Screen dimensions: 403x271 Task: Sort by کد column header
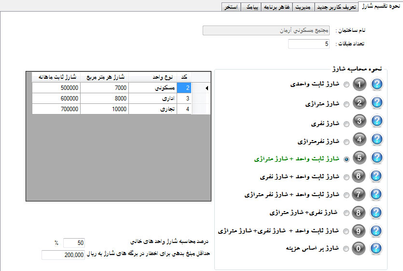click(x=184, y=77)
